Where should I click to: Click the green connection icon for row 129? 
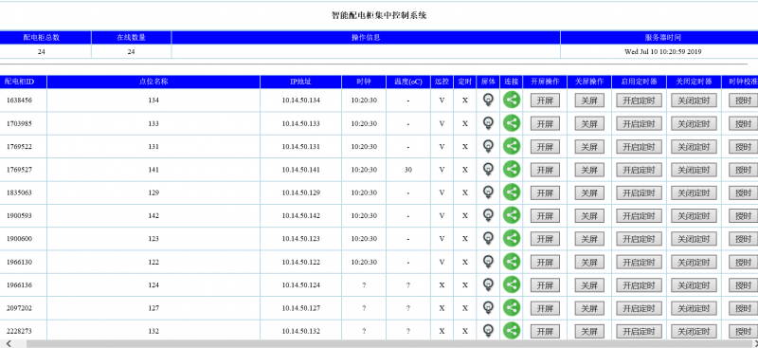(512, 192)
